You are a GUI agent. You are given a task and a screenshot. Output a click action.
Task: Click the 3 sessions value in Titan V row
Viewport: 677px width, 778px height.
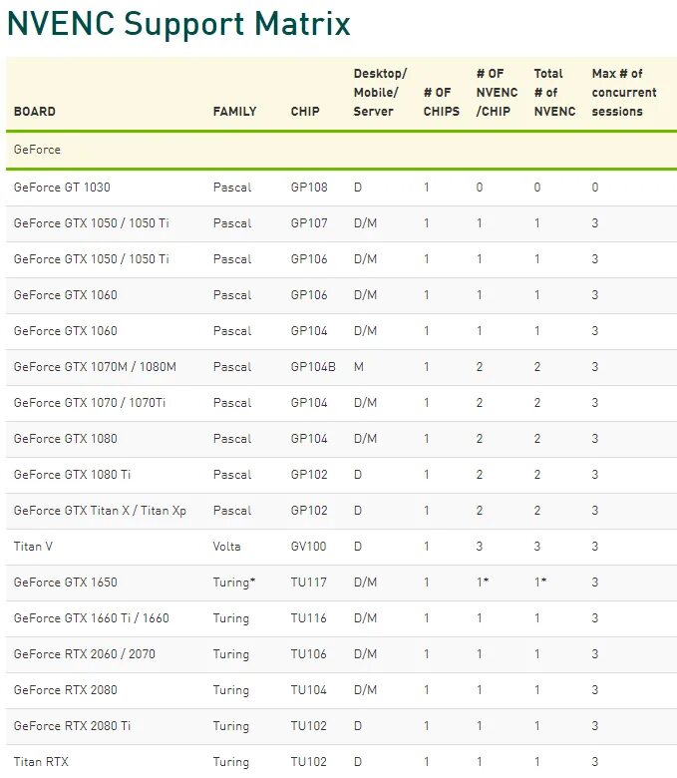click(x=595, y=547)
